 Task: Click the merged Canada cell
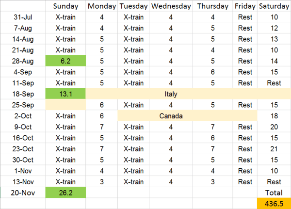[x=171, y=116]
